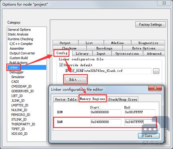The width and height of the screenshot is (173, 149).
Task: Switch to the Config tab
Action: tap(62, 53)
